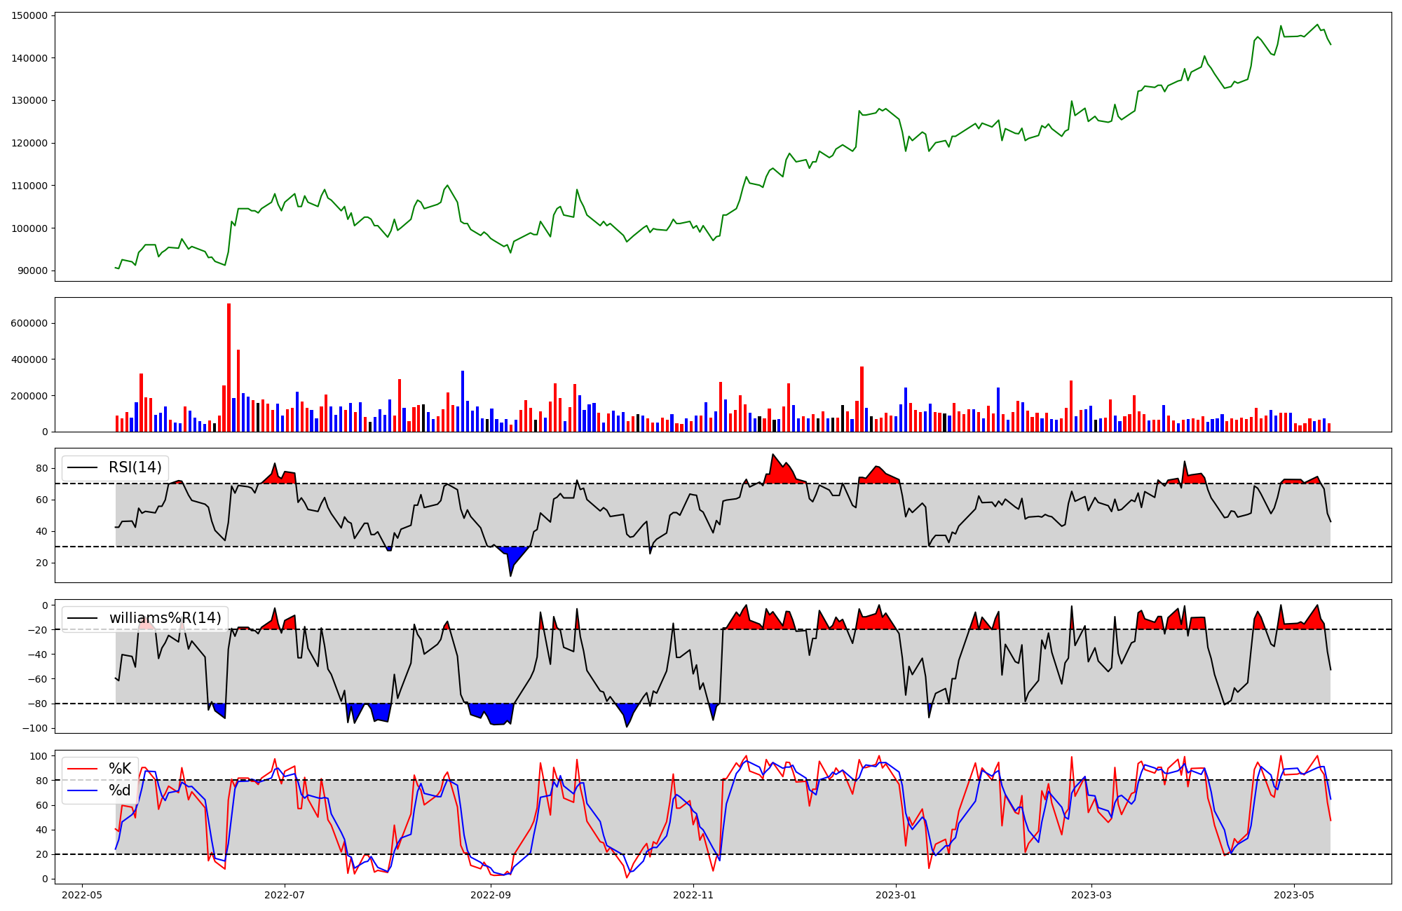Click the RSI(14) legend label
This screenshot has height=911, width=1402.
tap(135, 467)
